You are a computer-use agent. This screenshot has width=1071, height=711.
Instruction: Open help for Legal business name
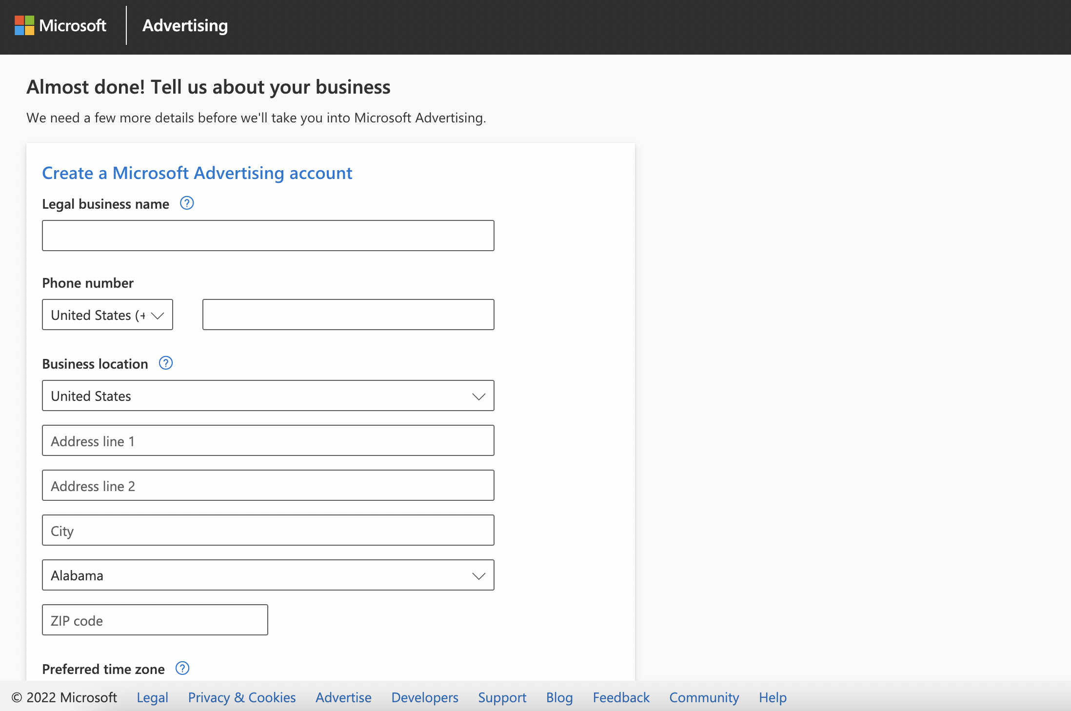(187, 203)
